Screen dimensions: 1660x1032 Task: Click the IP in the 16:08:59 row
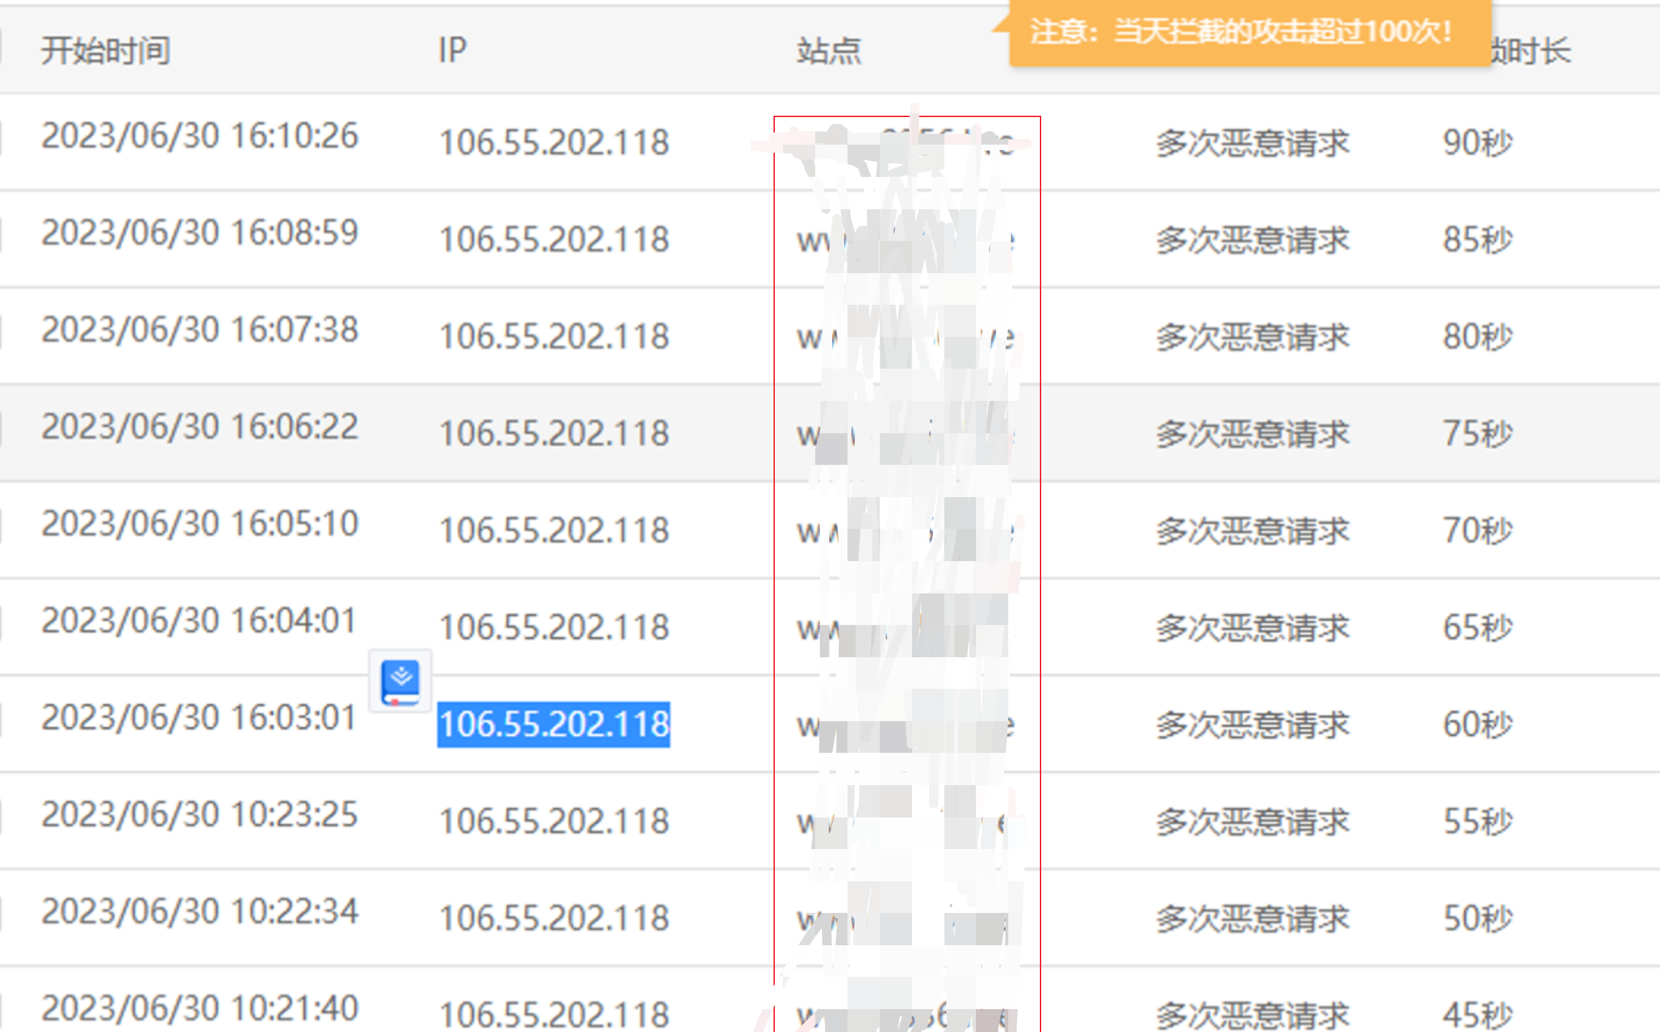554,239
